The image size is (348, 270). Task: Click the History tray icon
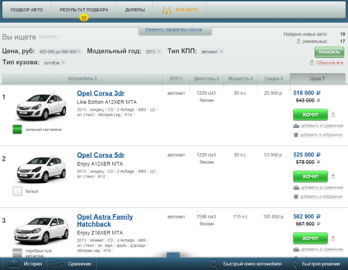14,264
